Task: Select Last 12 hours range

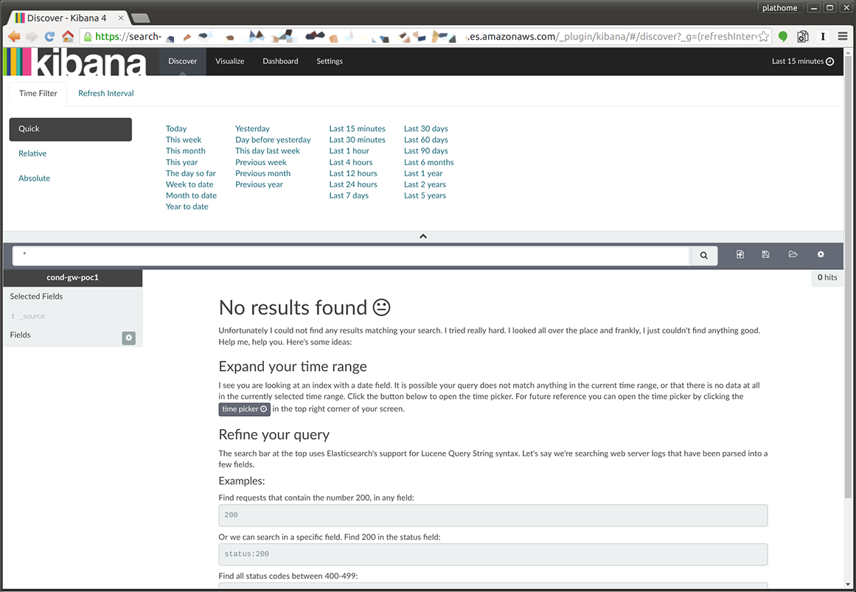Action: point(353,173)
